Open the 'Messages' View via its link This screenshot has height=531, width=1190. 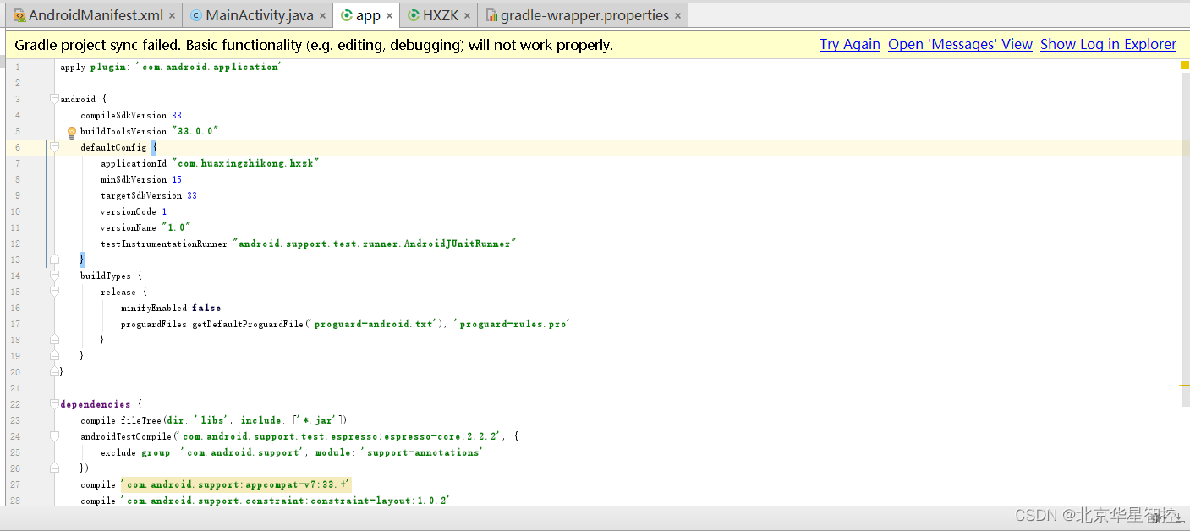coord(960,44)
